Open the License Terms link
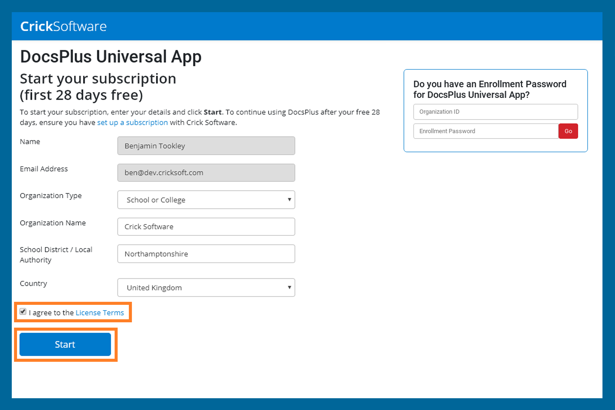Screen dimensions: 615x410 99,313
